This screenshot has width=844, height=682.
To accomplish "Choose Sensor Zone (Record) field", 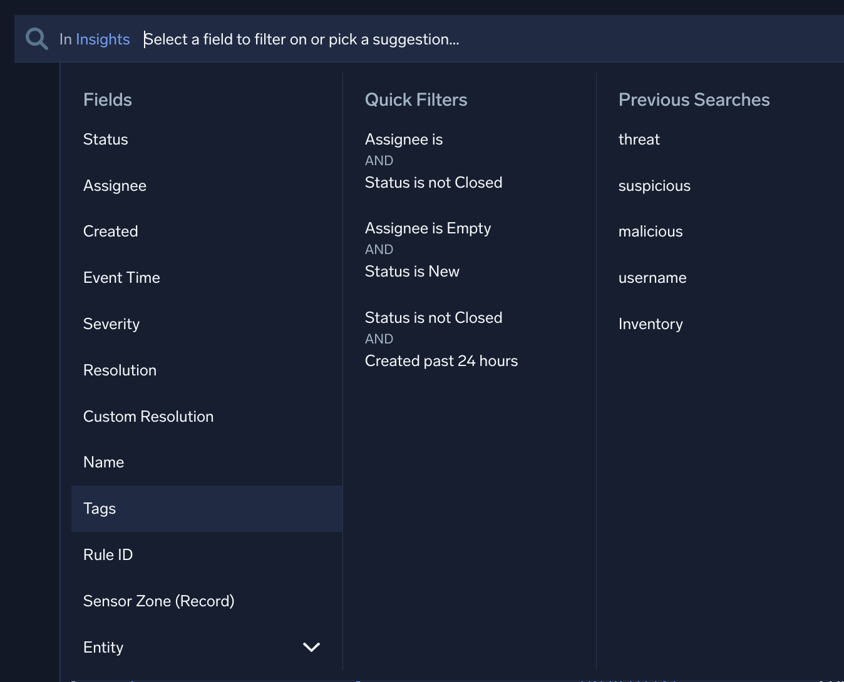I will 158,601.
